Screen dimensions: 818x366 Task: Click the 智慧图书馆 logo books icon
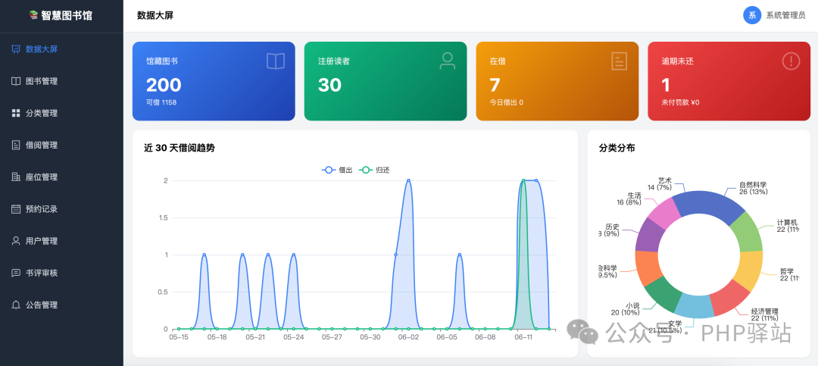pyautogui.click(x=33, y=16)
